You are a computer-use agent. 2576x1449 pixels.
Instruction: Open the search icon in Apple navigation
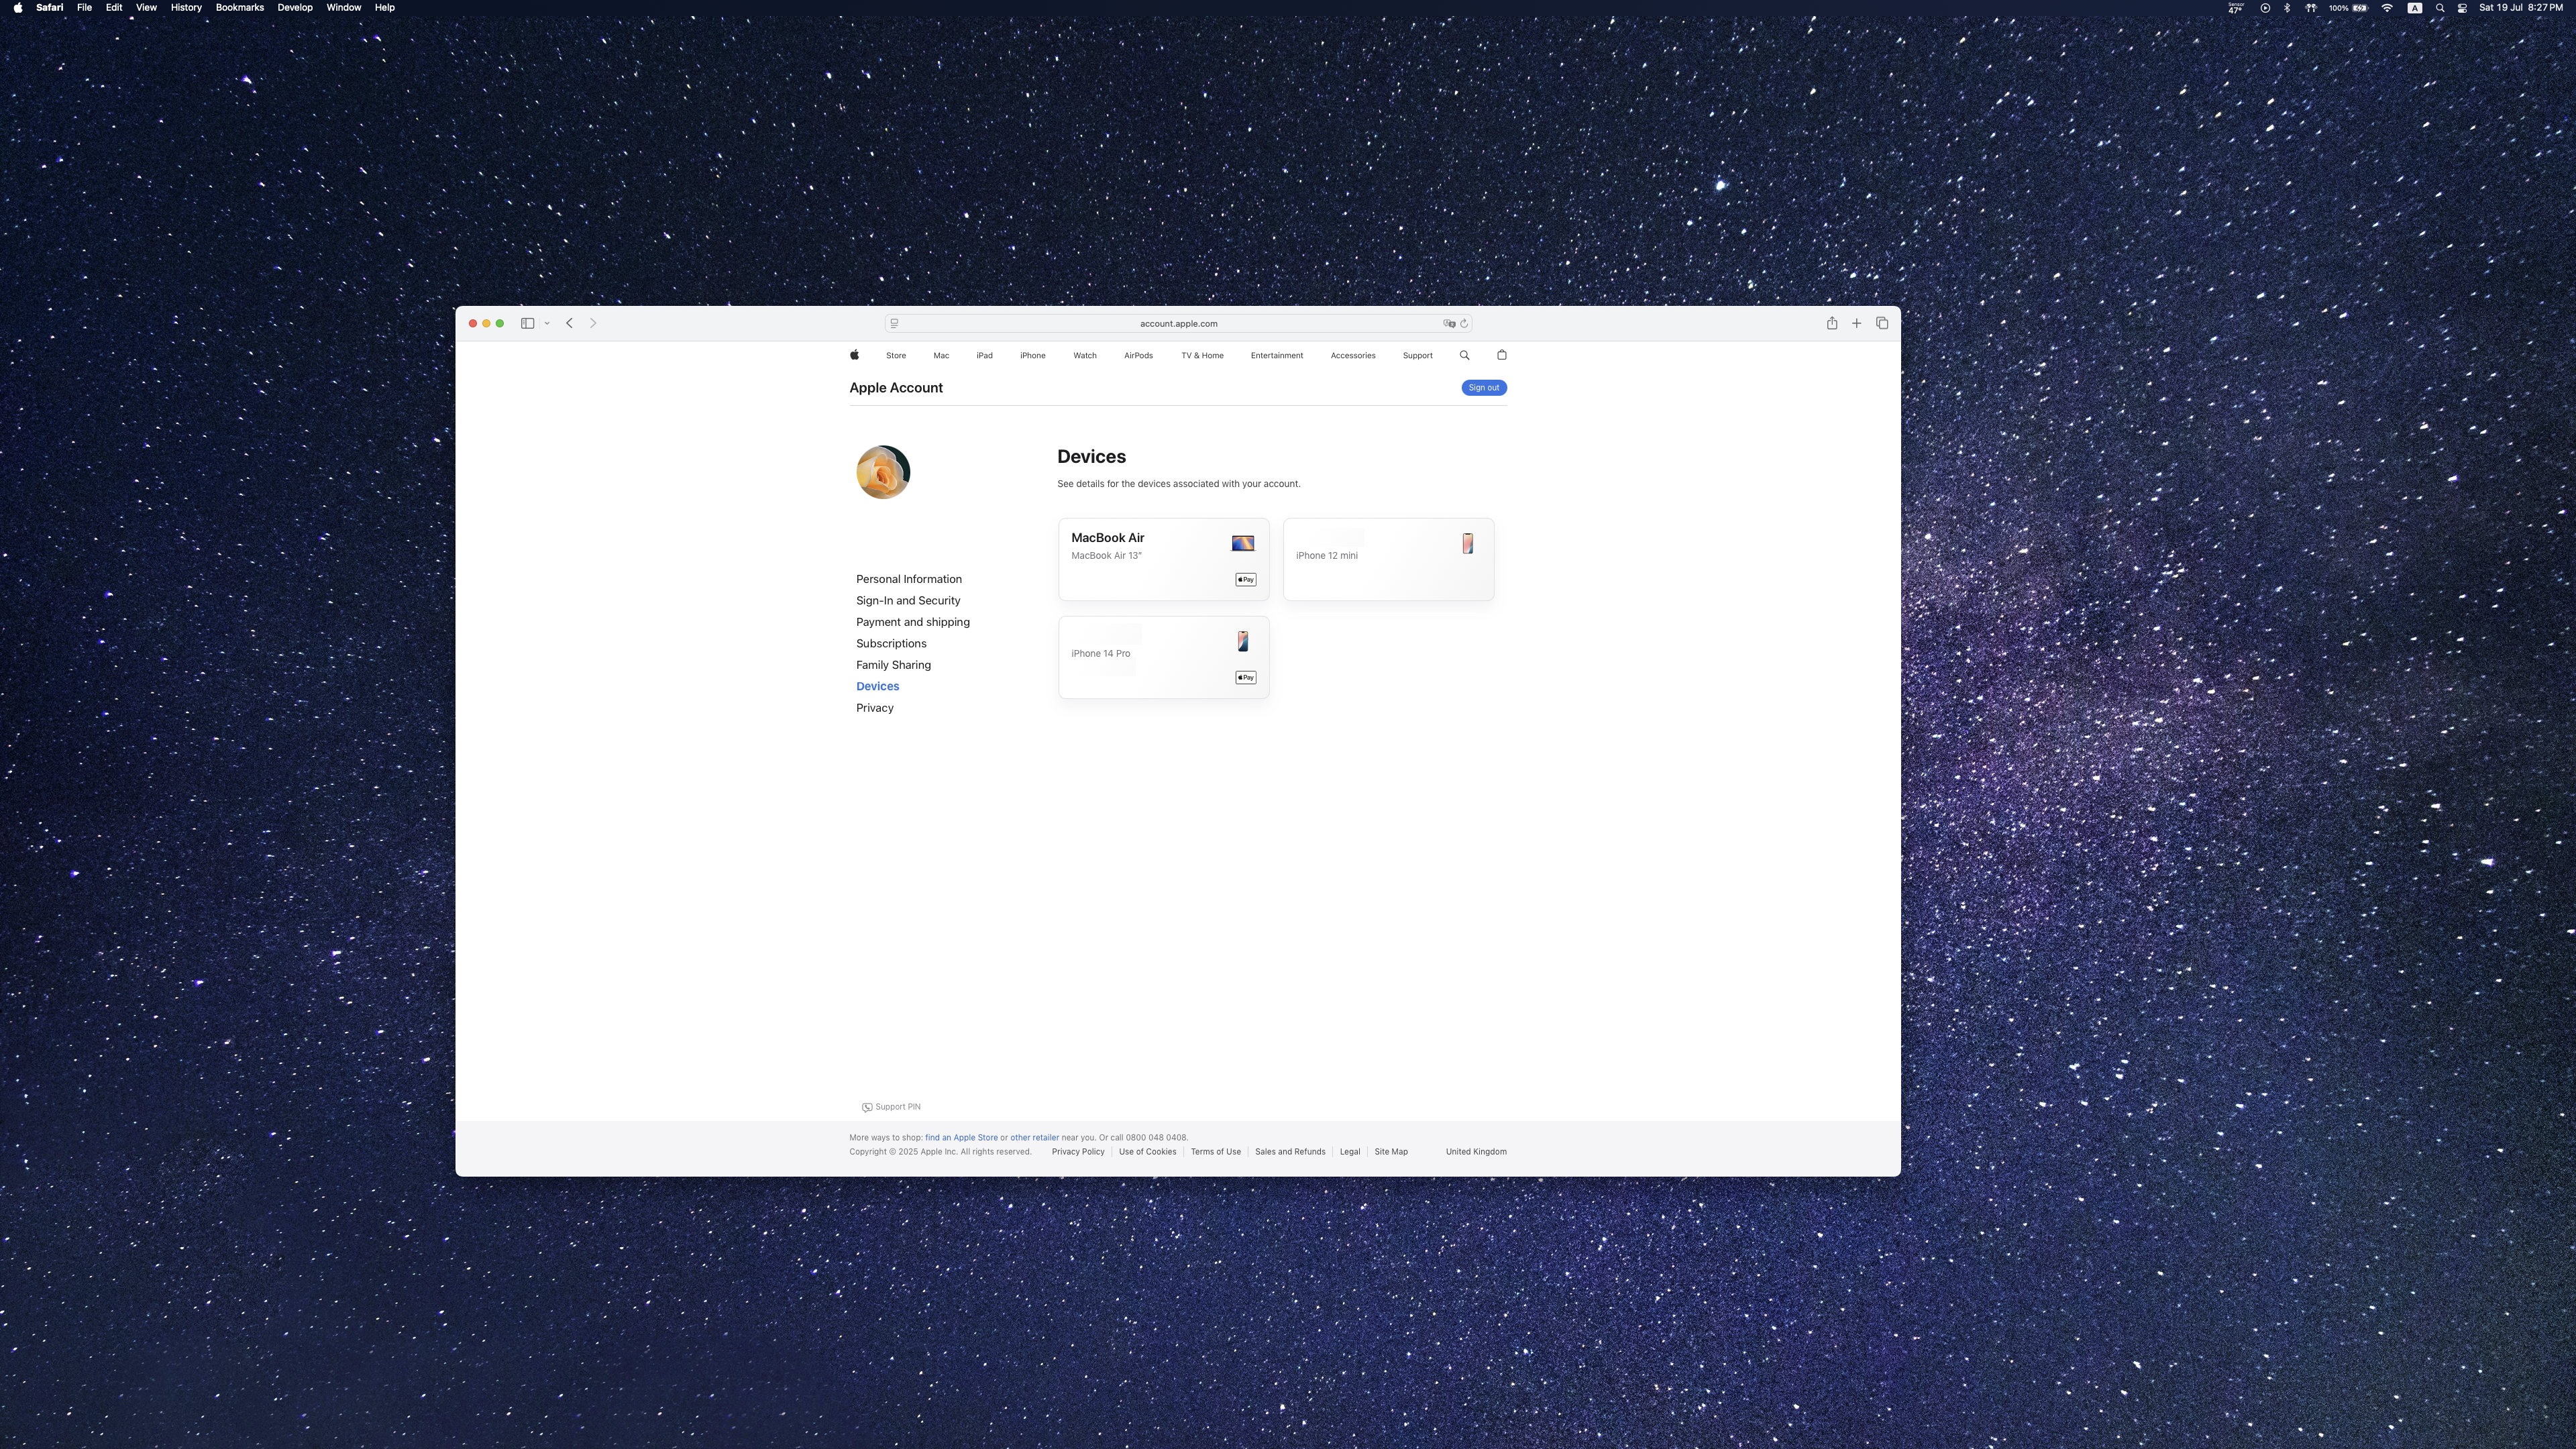1465,355
